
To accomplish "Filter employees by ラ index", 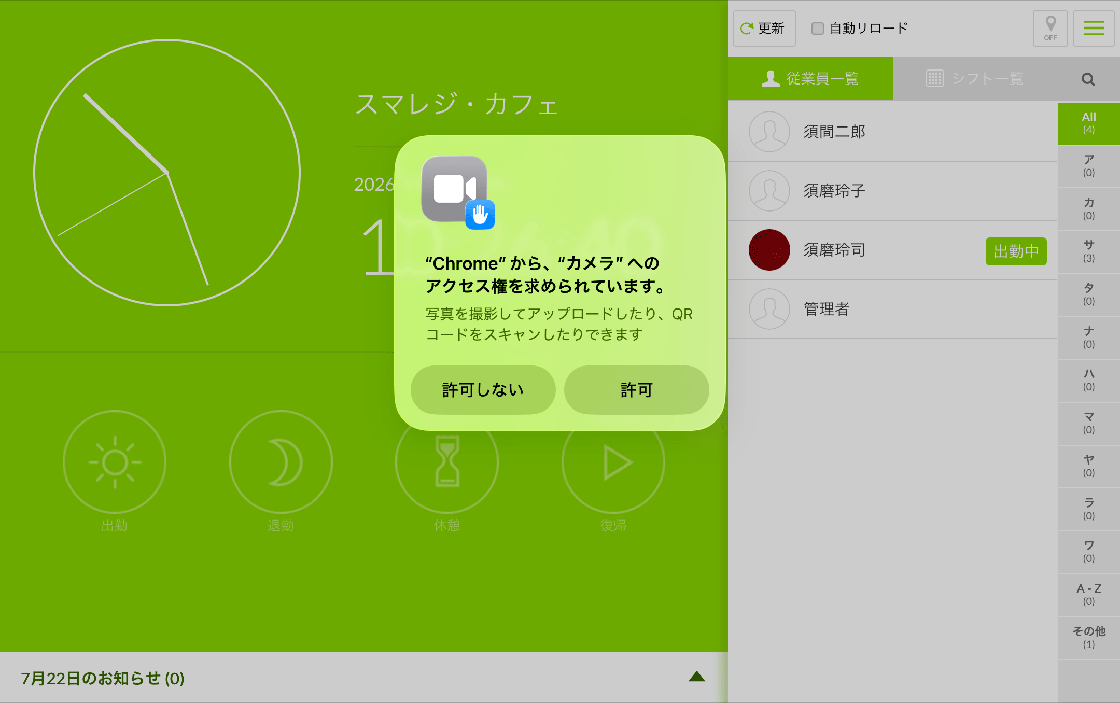I will (x=1089, y=509).
